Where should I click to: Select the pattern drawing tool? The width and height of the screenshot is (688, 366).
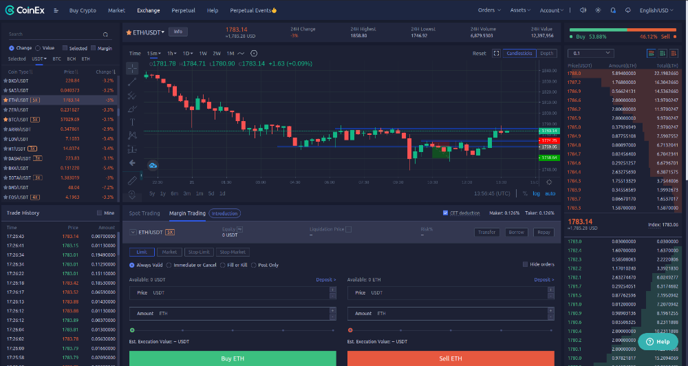(132, 136)
